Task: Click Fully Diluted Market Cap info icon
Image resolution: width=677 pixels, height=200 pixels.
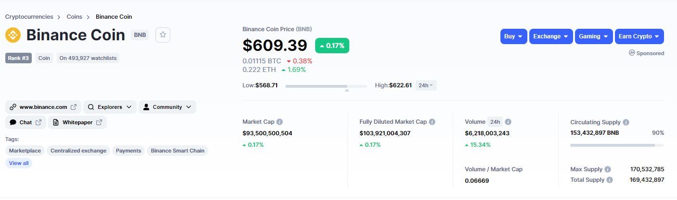Action: pyautogui.click(x=432, y=122)
